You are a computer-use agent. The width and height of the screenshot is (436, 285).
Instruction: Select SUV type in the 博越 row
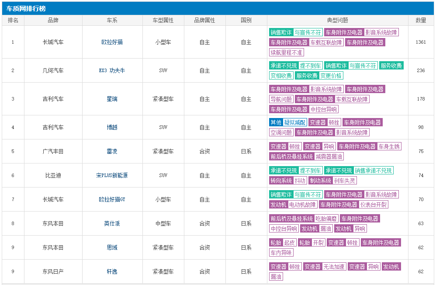(163, 127)
